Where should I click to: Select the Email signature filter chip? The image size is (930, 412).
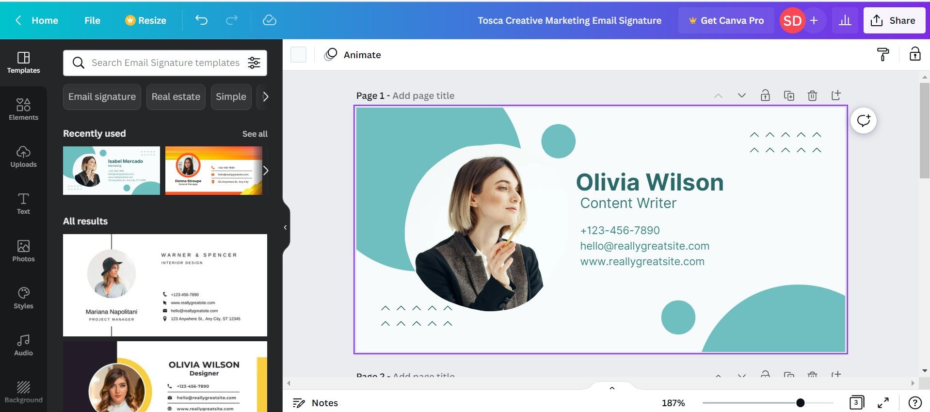pos(102,96)
